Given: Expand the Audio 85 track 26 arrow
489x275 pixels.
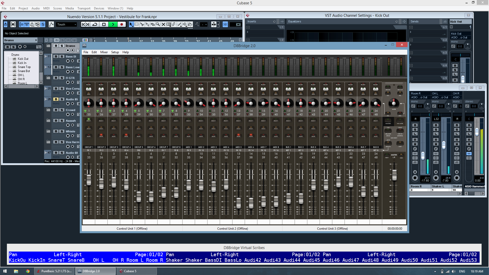Looking at the screenshot, I should 46,99.
